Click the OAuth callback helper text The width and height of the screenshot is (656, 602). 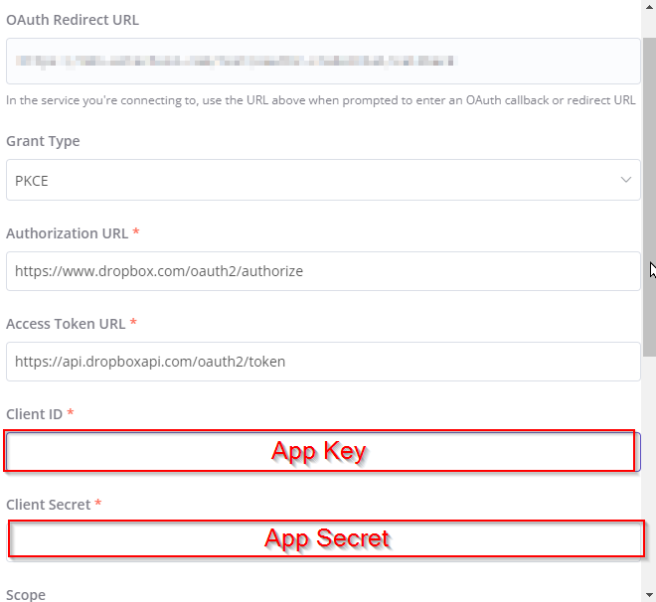(x=320, y=100)
